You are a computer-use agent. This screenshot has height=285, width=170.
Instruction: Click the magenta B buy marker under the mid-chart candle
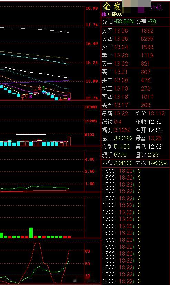tap(30, 97)
